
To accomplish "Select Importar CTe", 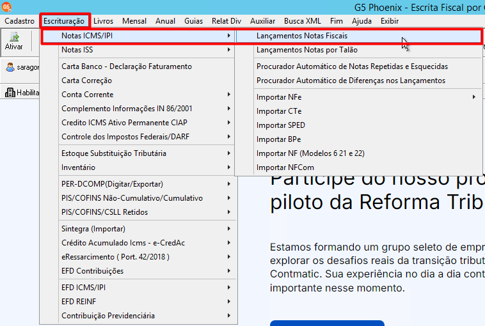I will pyautogui.click(x=358, y=111).
